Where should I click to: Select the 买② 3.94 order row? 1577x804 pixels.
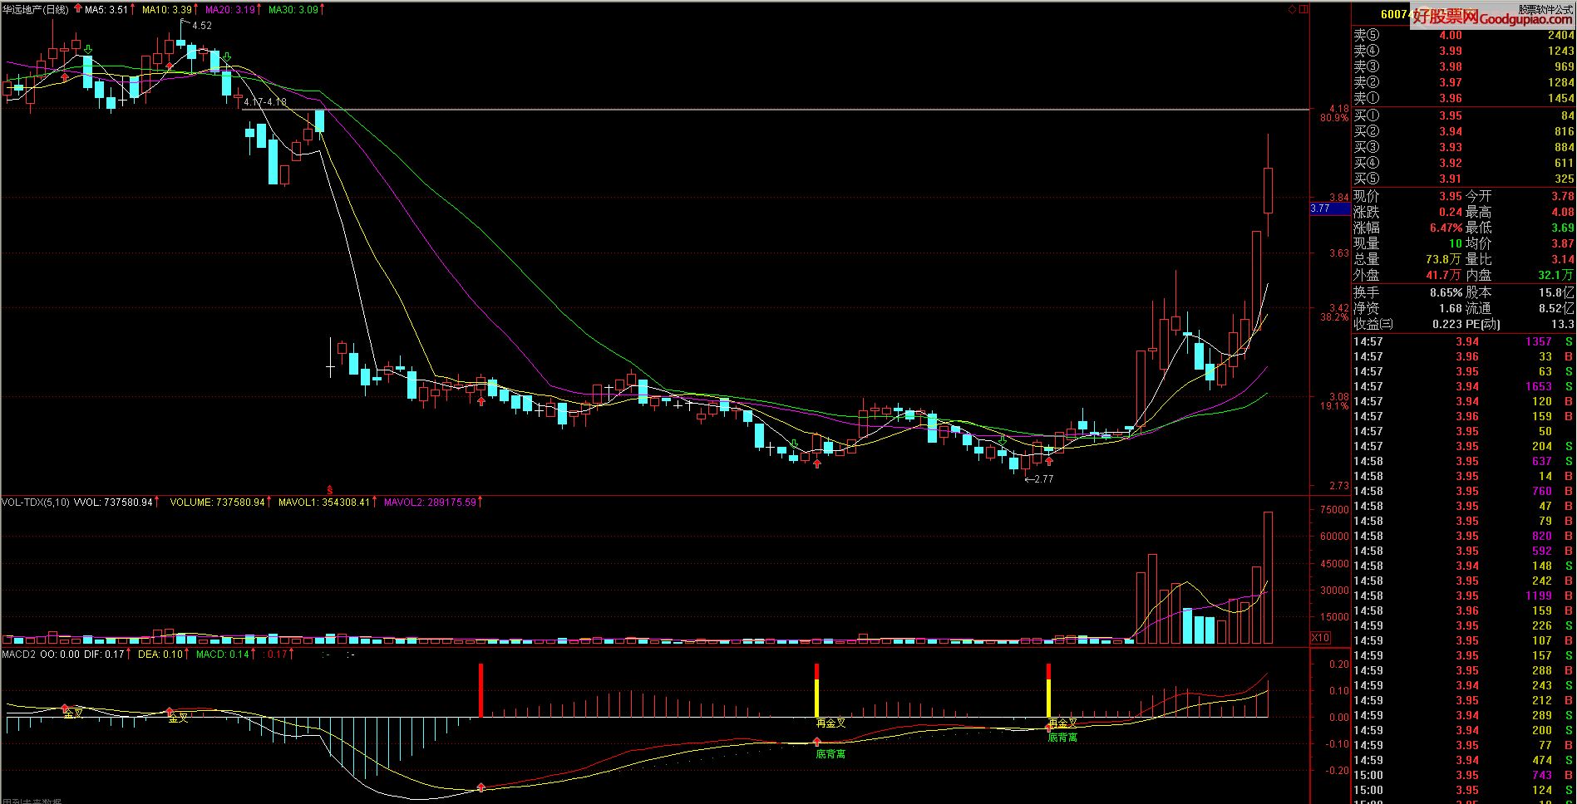click(1463, 131)
